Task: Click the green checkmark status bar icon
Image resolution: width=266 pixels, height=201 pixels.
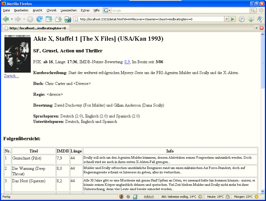Action: click(x=135, y=197)
